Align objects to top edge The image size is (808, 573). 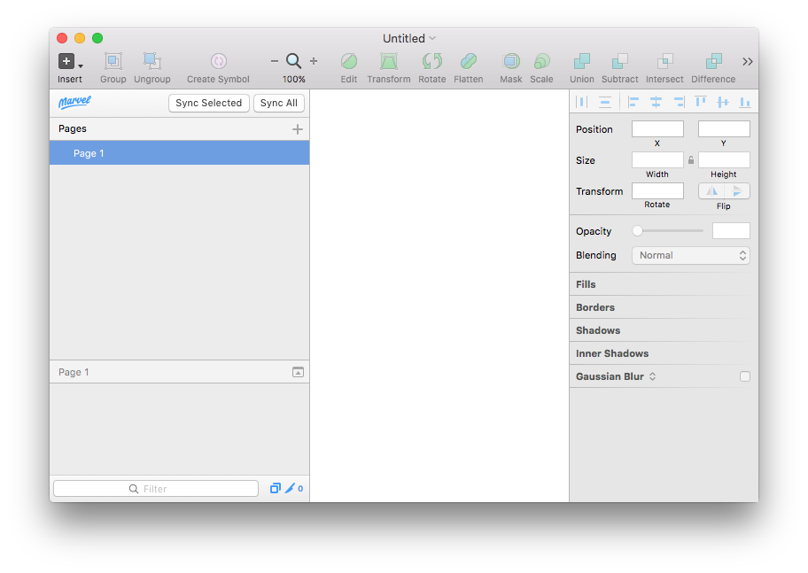[x=700, y=102]
